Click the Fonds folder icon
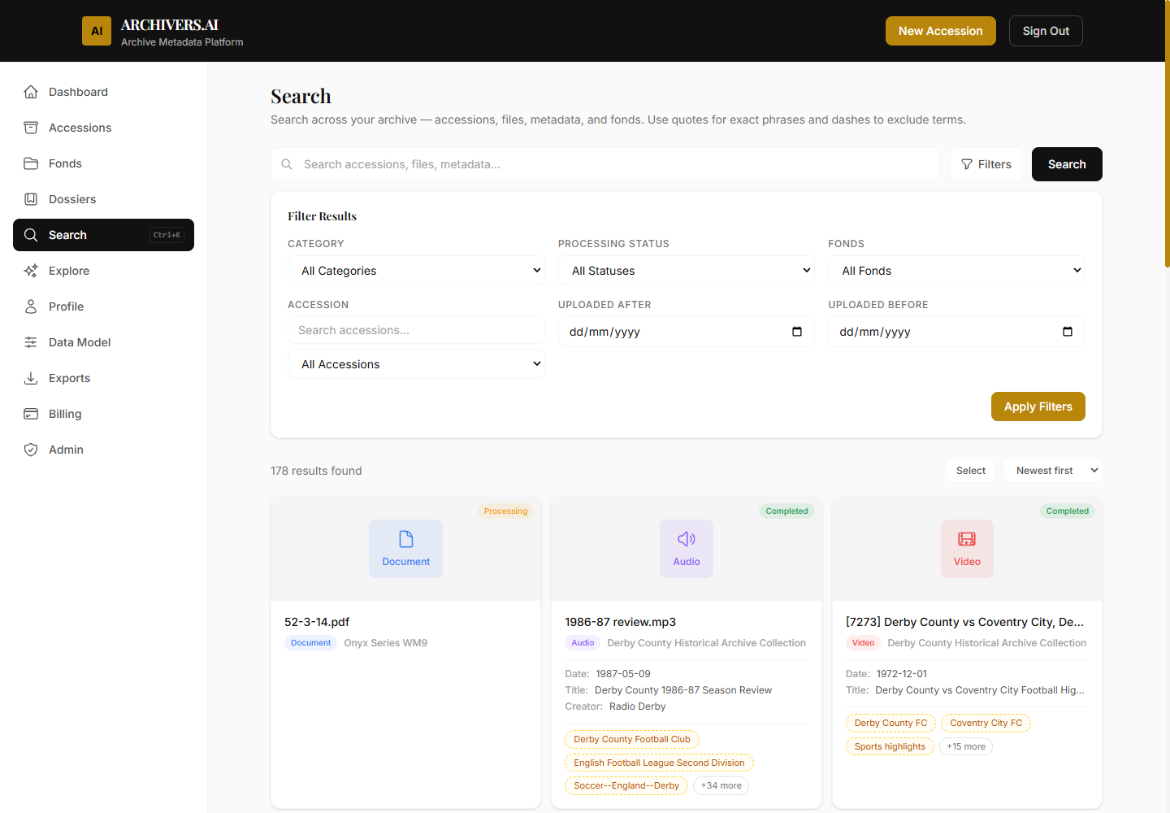 pos(31,163)
